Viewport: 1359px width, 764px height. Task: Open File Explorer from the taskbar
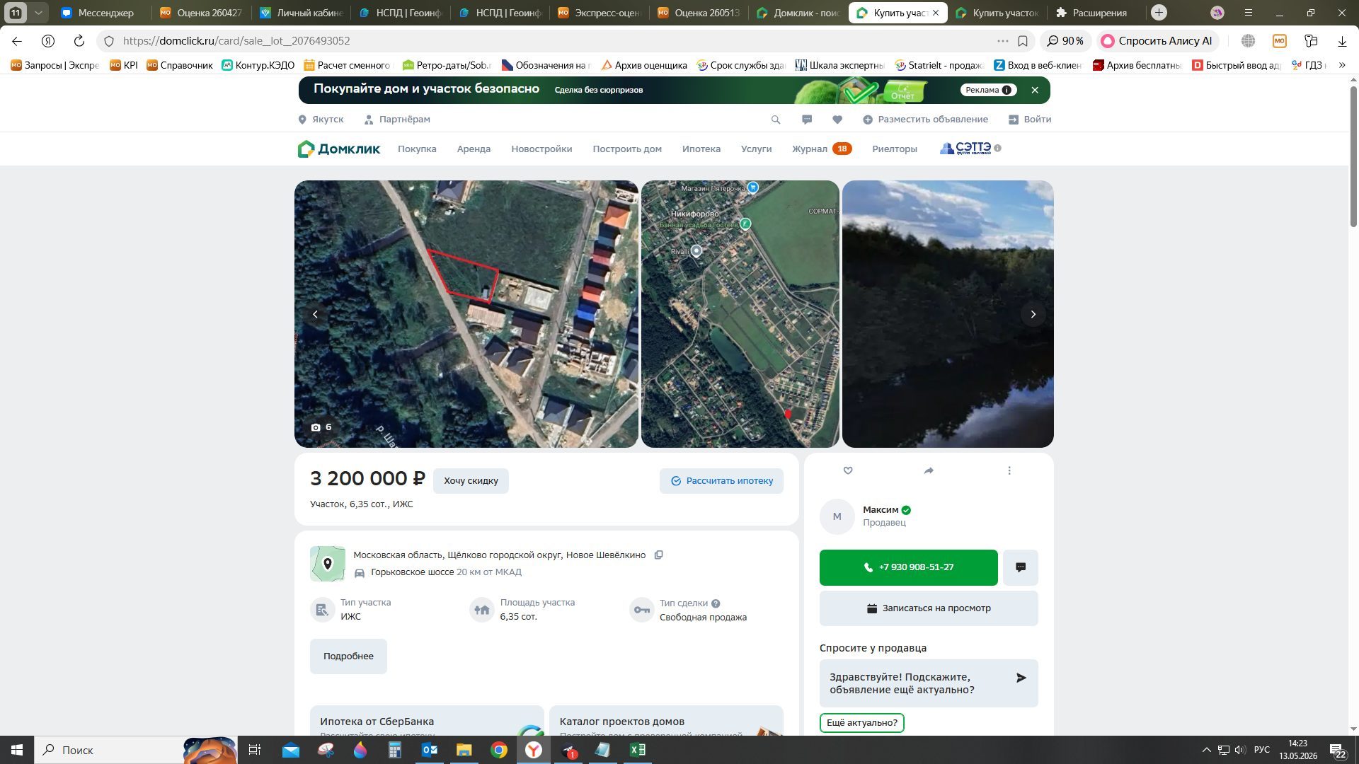[464, 750]
